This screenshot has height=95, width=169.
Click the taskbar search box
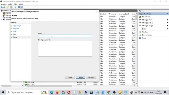pos(27,92)
